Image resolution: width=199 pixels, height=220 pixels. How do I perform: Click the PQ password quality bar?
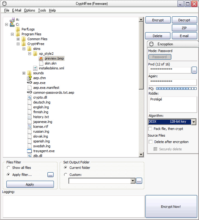(176, 89)
